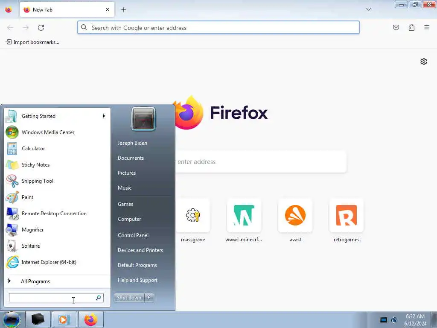437x328 pixels.
Task: Open Sticky Notes
Action: click(x=57, y=164)
